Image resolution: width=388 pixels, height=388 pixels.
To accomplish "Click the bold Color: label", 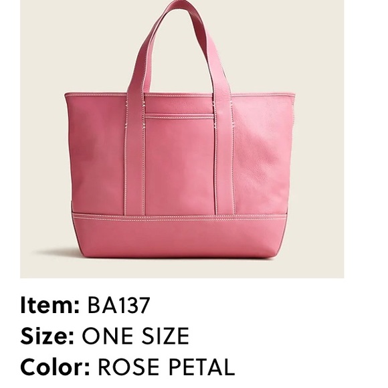I will [x=55, y=367].
